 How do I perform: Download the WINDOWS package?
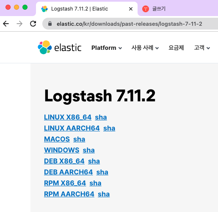point(62,150)
